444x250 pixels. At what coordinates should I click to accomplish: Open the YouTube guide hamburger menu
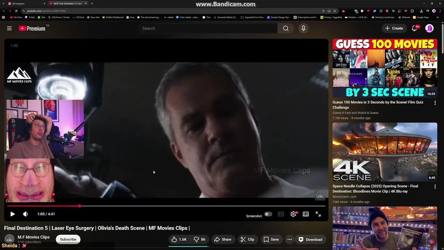(9, 28)
